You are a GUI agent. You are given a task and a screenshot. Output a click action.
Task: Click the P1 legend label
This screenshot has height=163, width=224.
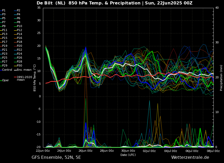[x=4, y=11]
